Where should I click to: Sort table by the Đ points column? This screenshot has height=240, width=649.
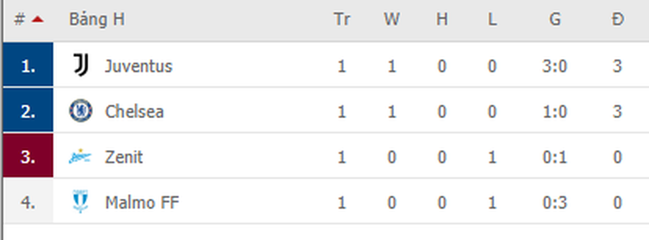(x=618, y=20)
